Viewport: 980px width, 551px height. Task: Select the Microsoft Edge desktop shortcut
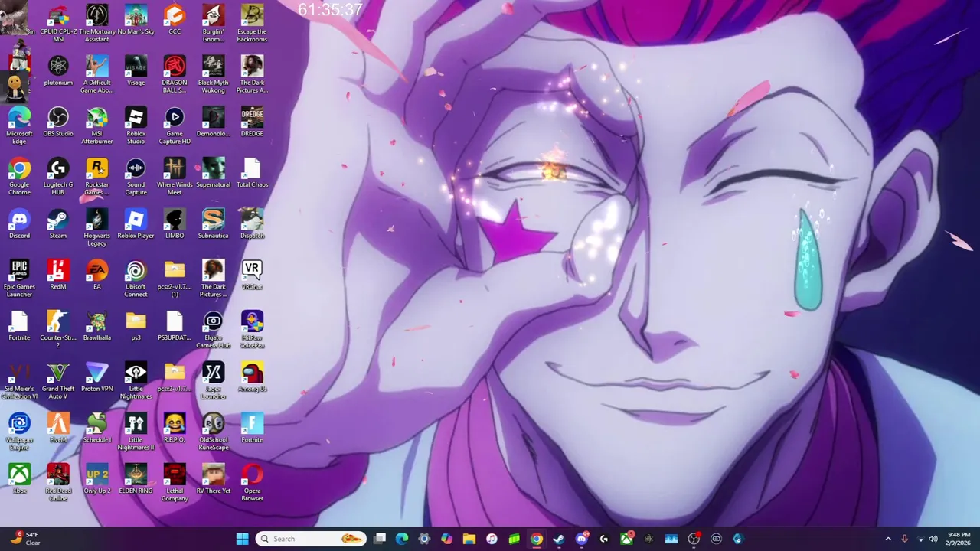coord(19,126)
